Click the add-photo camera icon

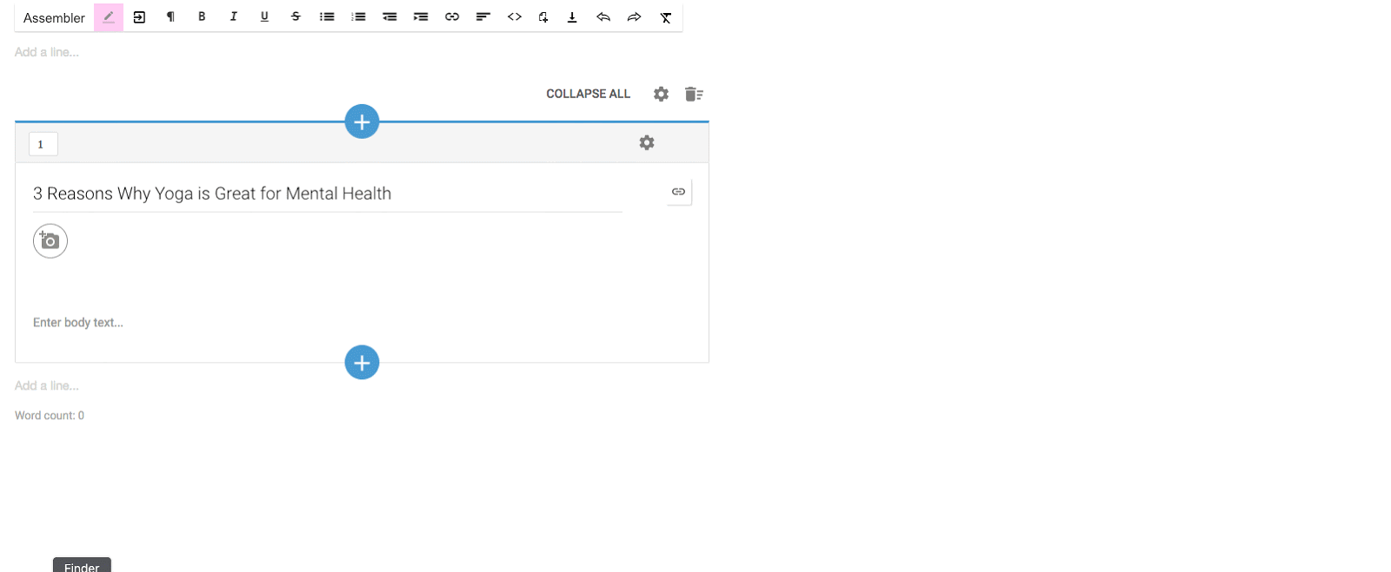pos(50,241)
